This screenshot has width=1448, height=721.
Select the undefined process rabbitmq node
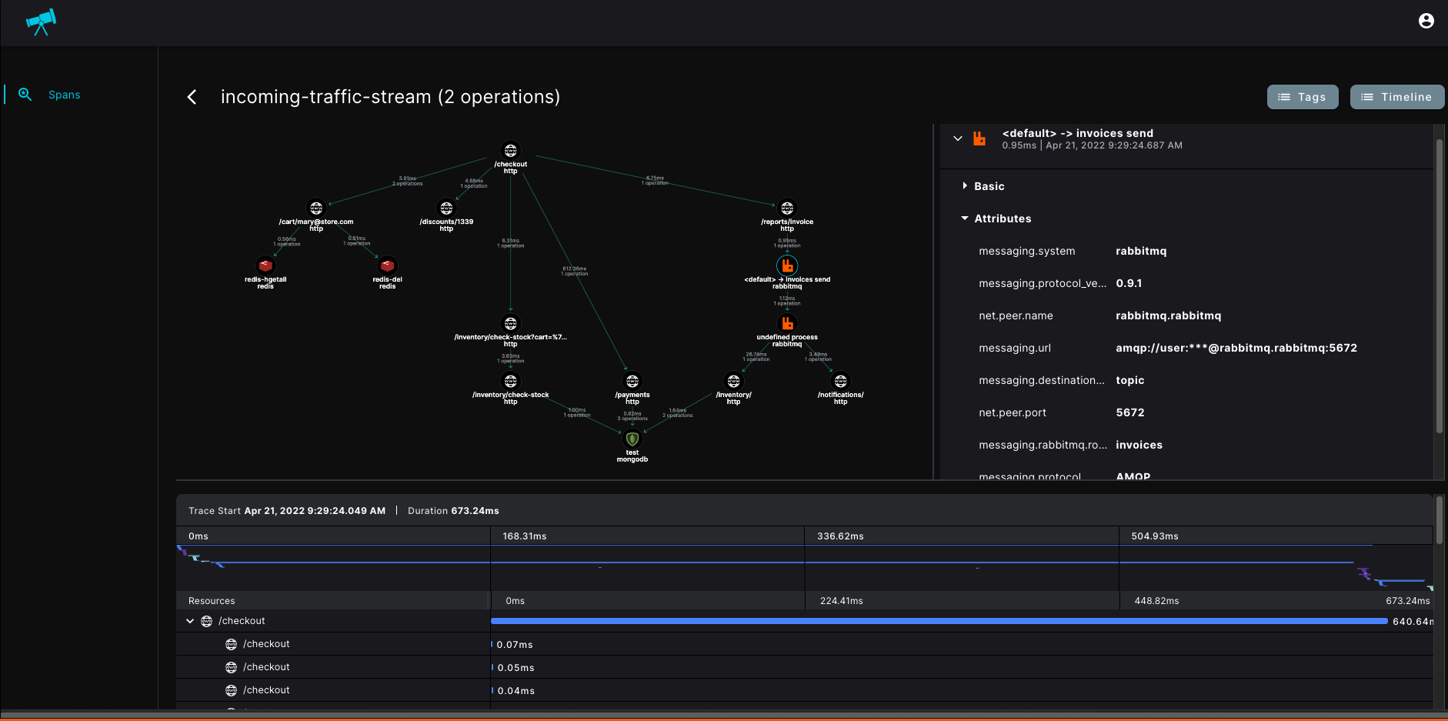click(787, 324)
